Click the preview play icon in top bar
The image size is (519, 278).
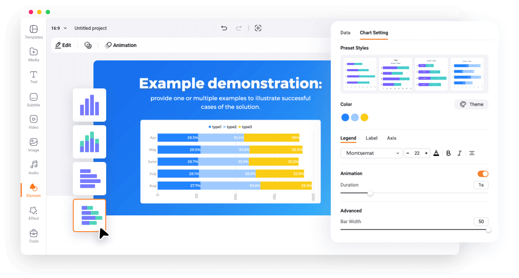(258, 28)
